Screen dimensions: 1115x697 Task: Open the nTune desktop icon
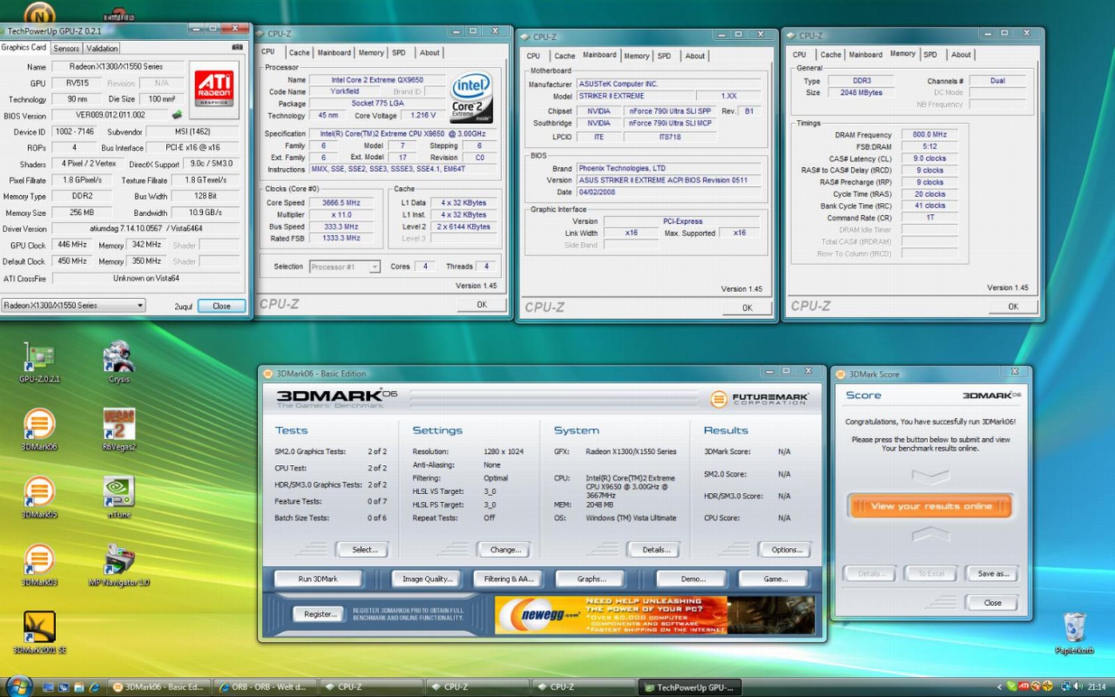tap(118, 496)
